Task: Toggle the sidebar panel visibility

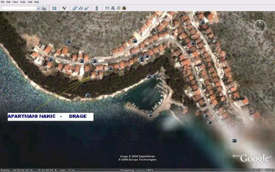Action: (54, 8)
